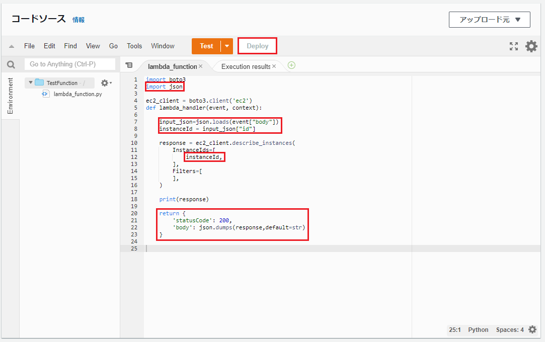Image resolution: width=545 pixels, height=342 pixels.
Task: Add a new tab with plus icon
Action: click(x=291, y=65)
